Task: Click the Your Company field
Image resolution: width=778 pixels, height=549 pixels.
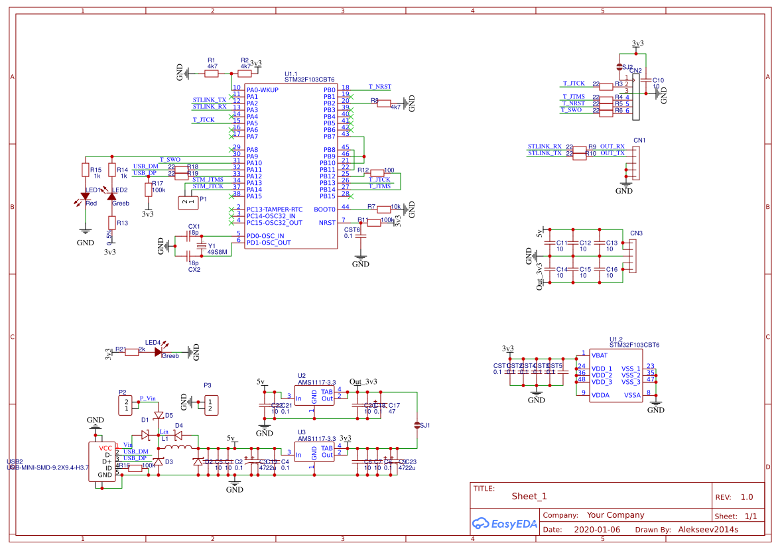Action: pos(616,515)
